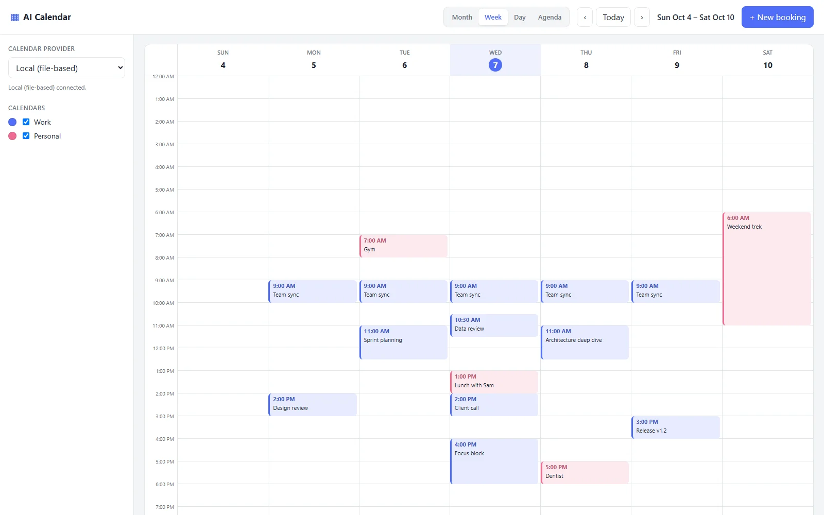Open the Weekend trek event
824x515 pixels.
coord(767,268)
